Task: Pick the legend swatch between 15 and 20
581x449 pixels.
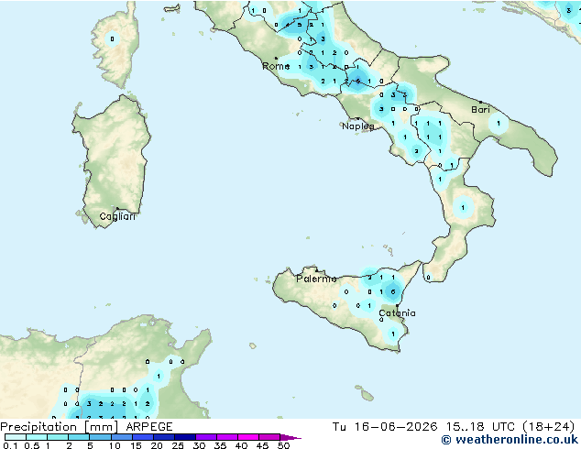Action: (142, 437)
